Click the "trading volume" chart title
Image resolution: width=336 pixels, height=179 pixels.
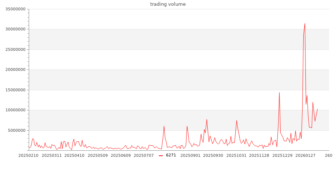[168, 4]
